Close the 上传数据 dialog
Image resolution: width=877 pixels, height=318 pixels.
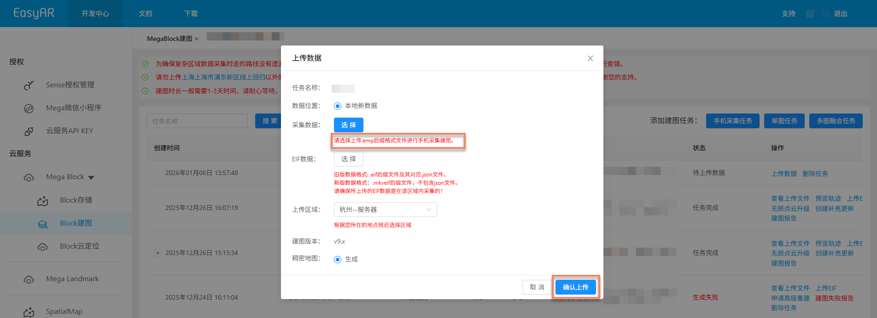(590, 58)
